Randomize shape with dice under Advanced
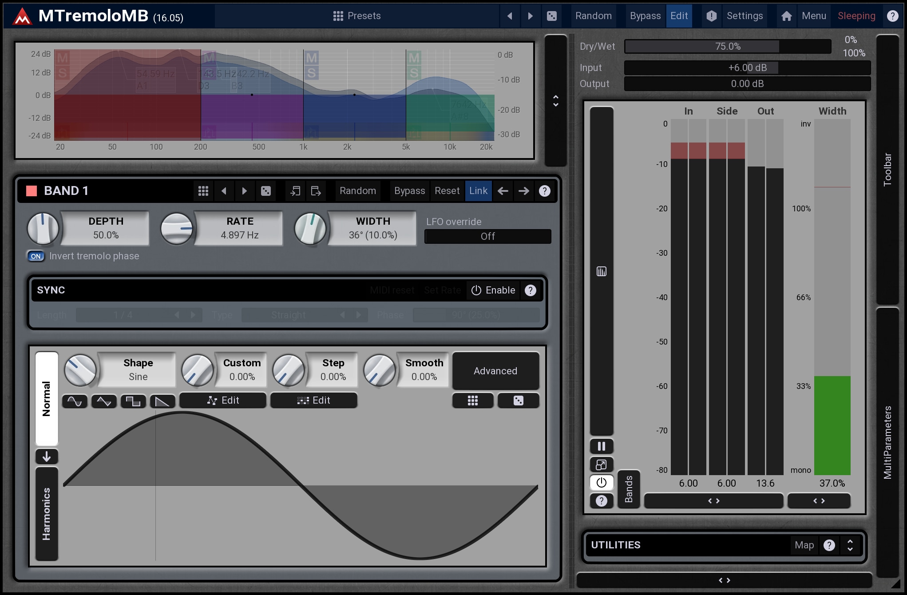Image resolution: width=907 pixels, height=595 pixels. [518, 401]
